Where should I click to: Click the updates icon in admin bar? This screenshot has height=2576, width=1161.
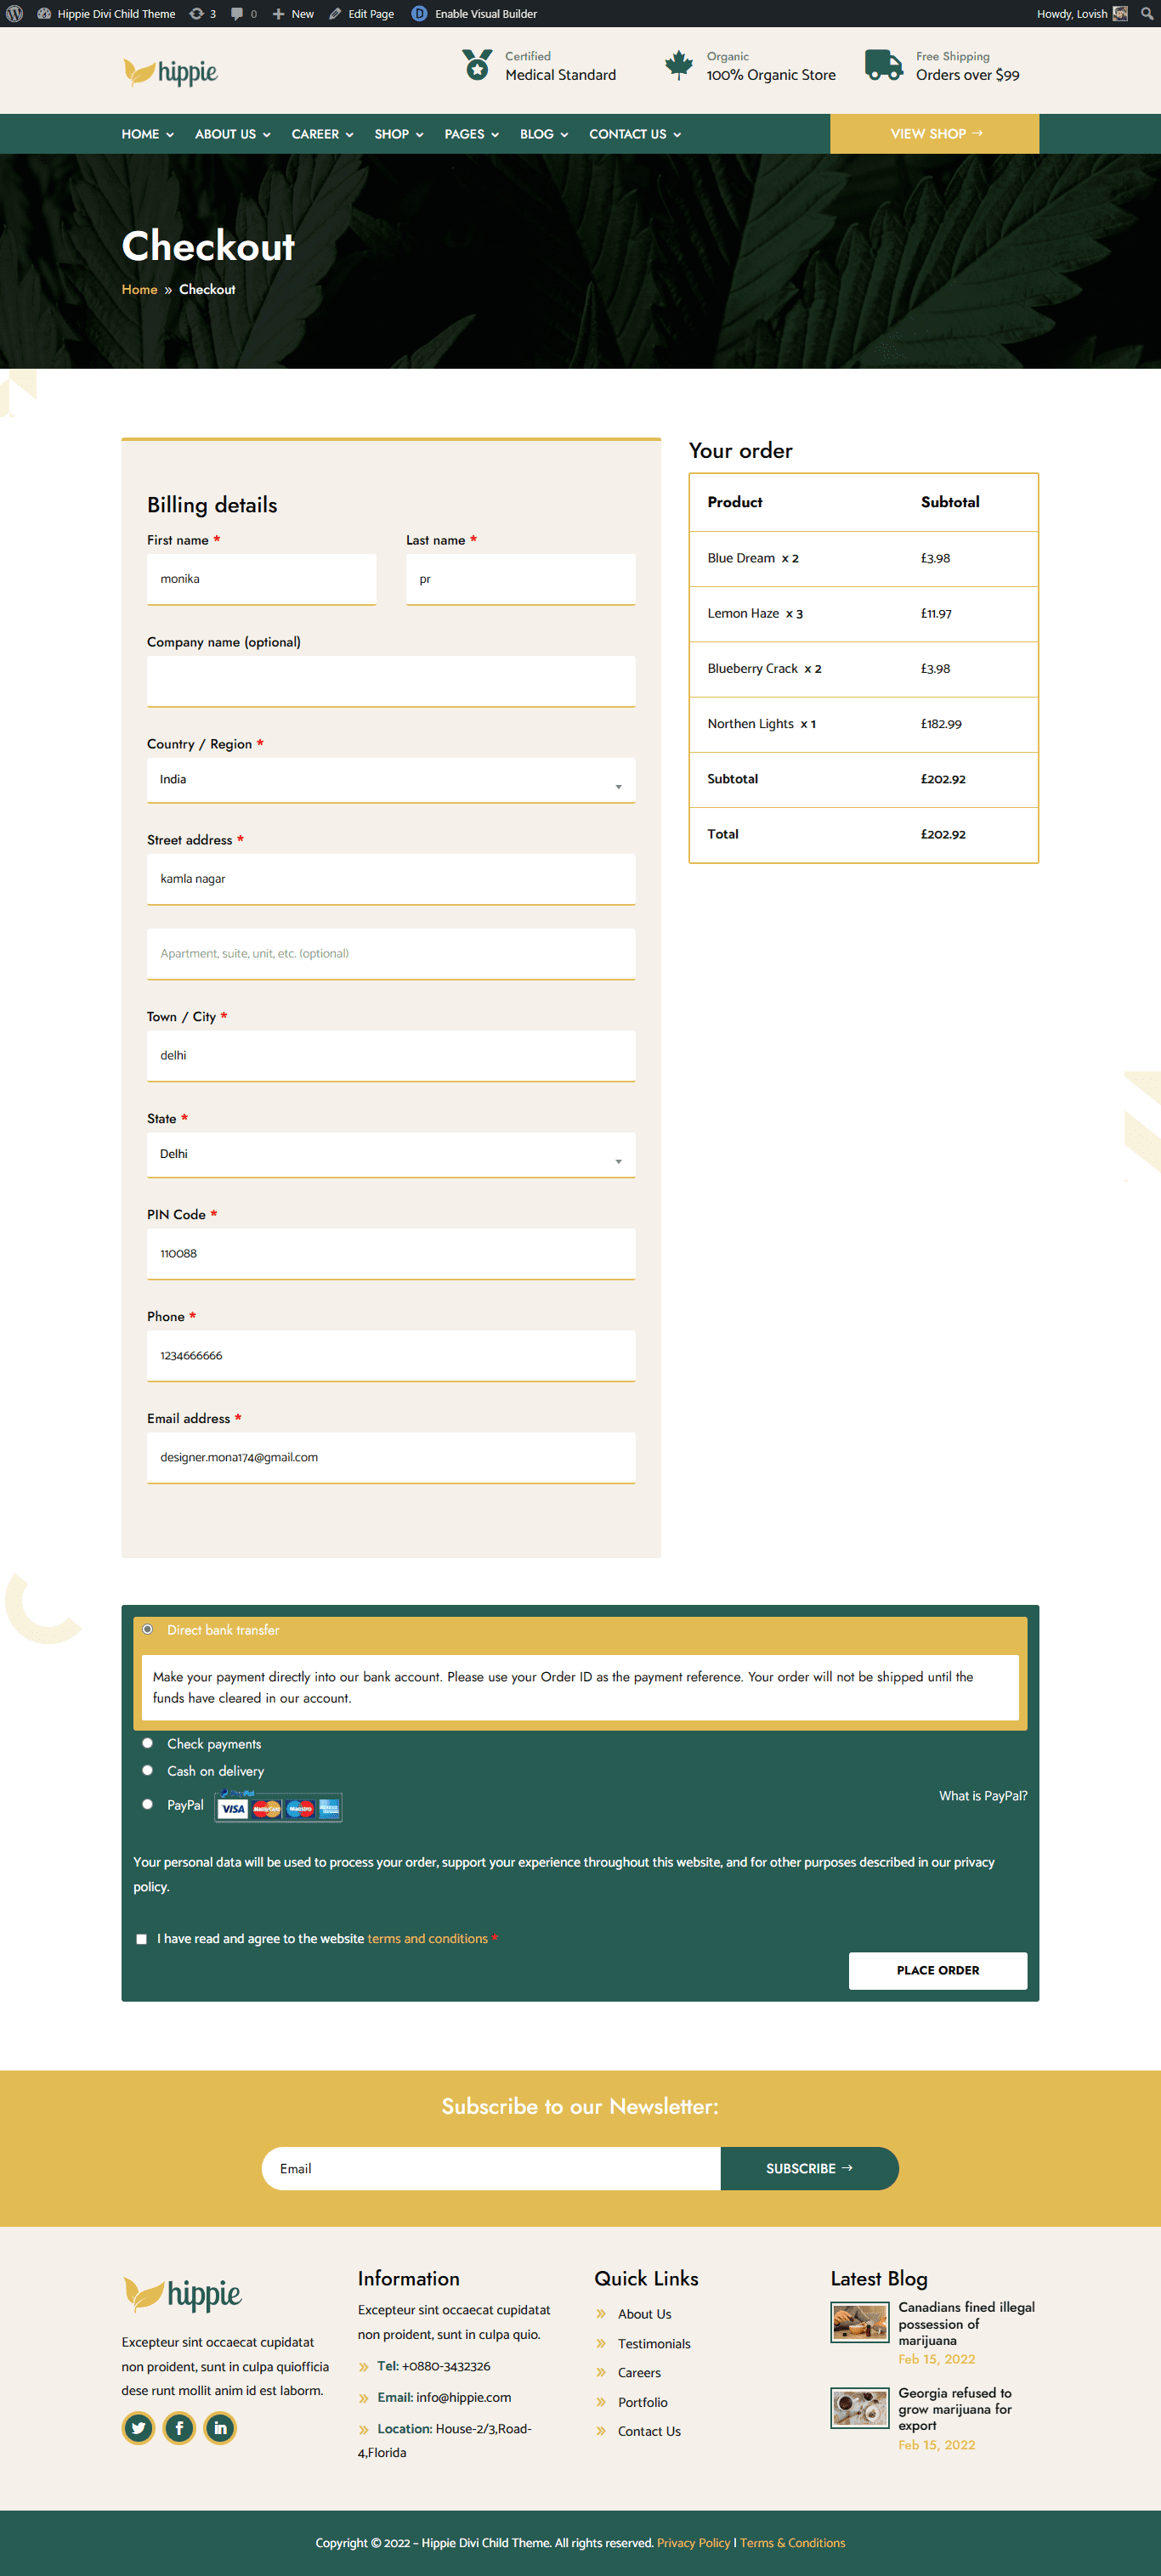[197, 14]
